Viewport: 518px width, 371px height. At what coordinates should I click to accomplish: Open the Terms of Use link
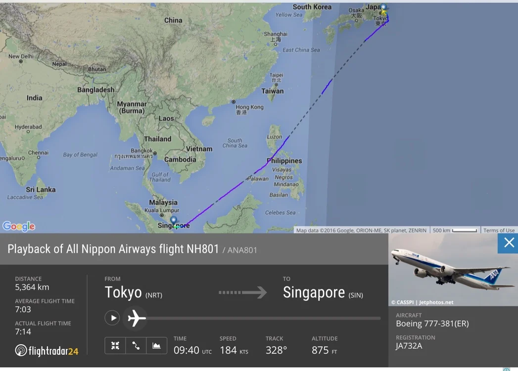point(499,230)
